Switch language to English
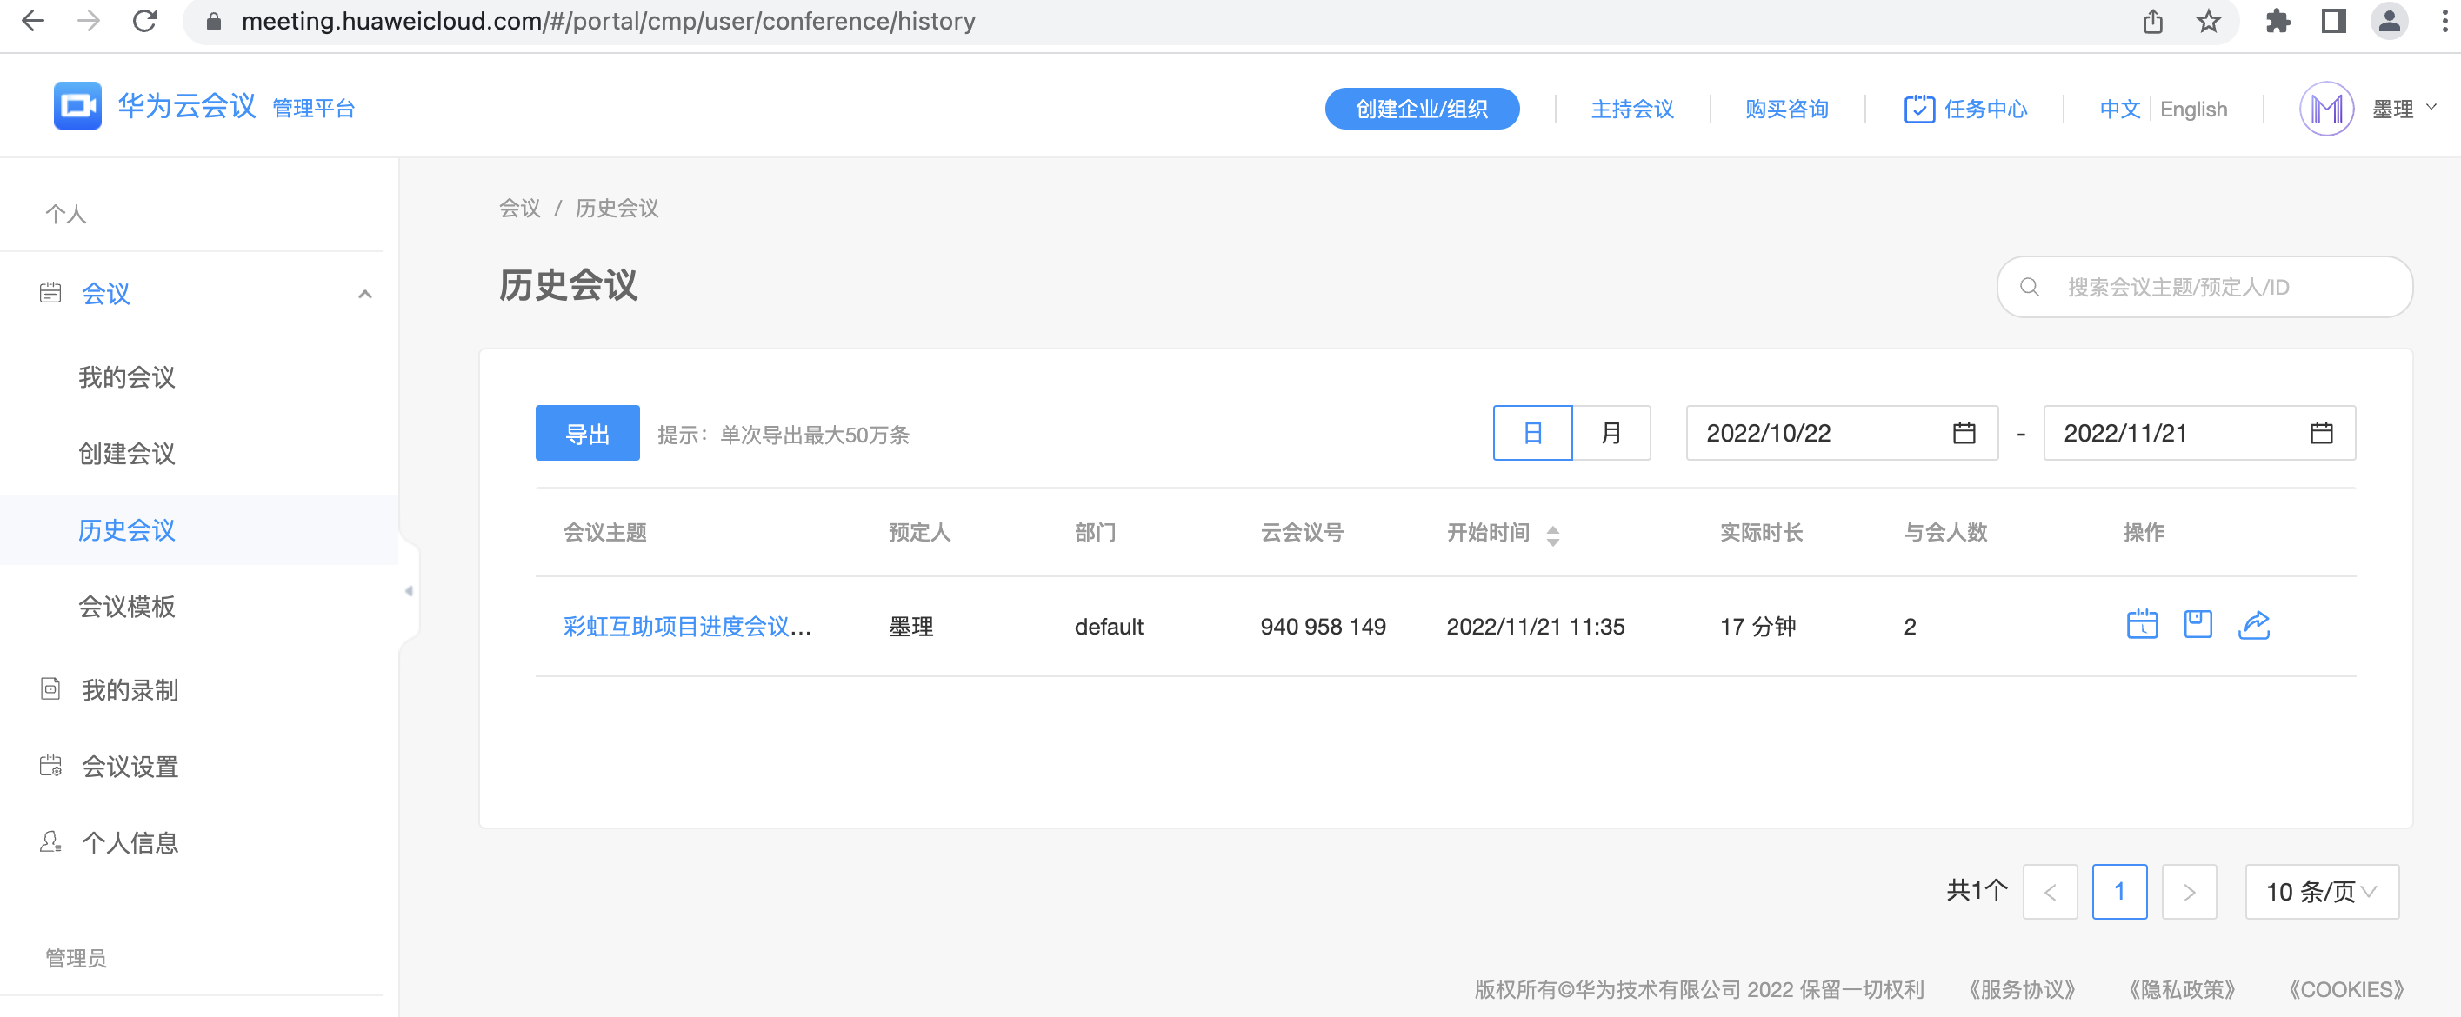This screenshot has height=1017, width=2461. pos(2192,109)
